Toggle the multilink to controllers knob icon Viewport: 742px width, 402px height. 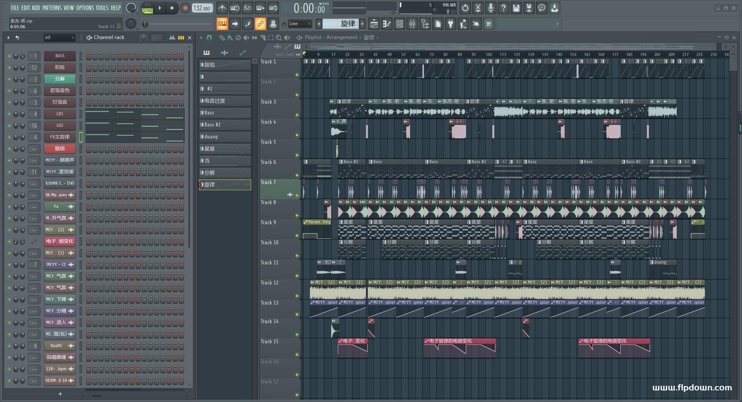point(273,24)
